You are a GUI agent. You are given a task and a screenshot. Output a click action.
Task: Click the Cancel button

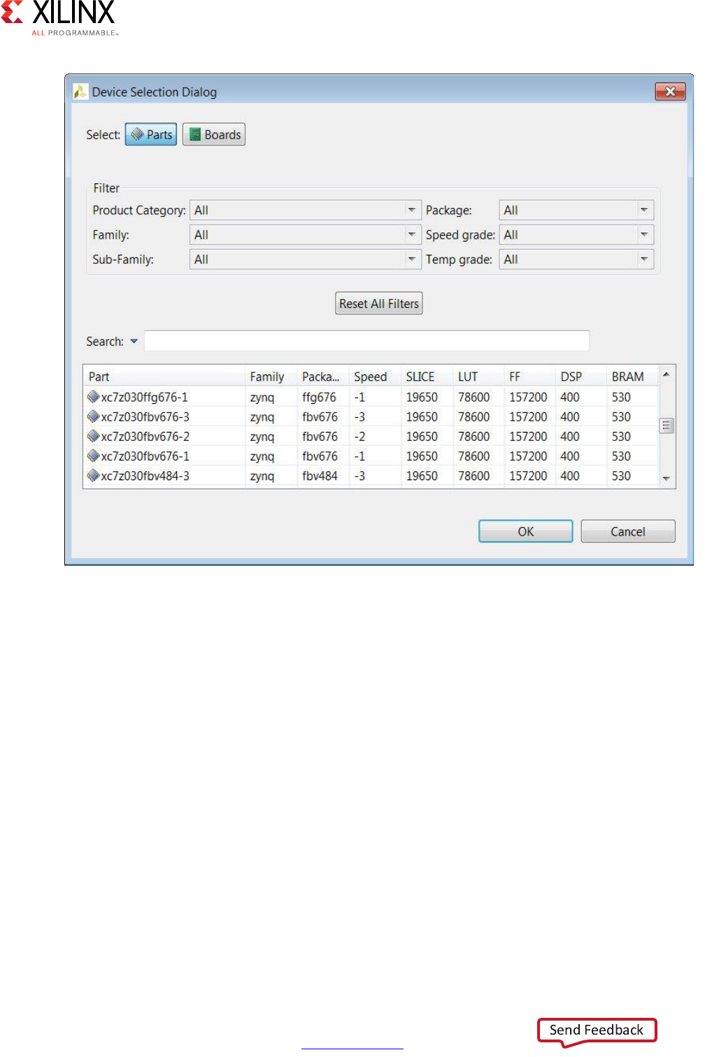pos(628,531)
